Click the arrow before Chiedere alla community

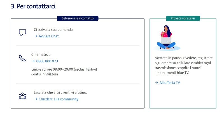pos(36,99)
